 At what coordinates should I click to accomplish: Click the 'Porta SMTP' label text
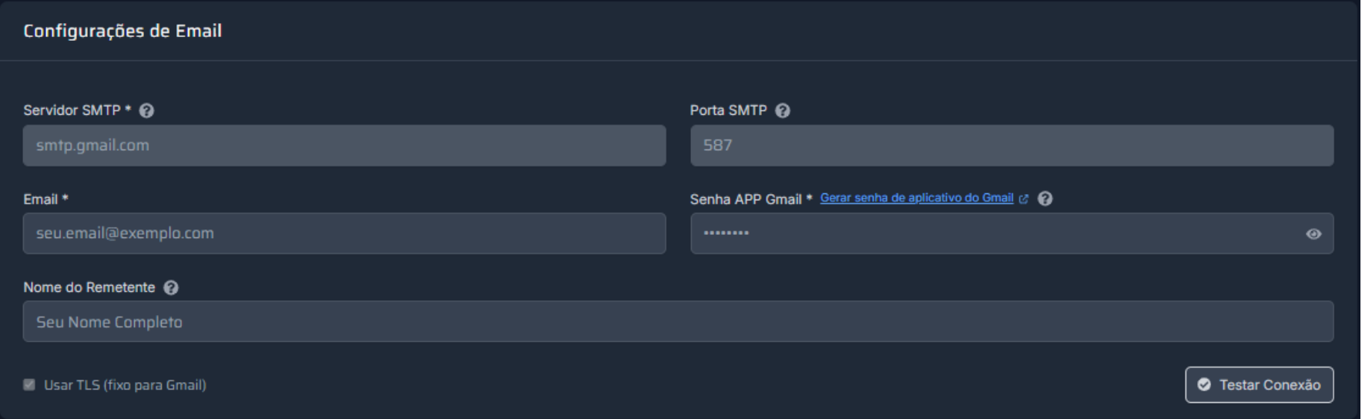[728, 110]
